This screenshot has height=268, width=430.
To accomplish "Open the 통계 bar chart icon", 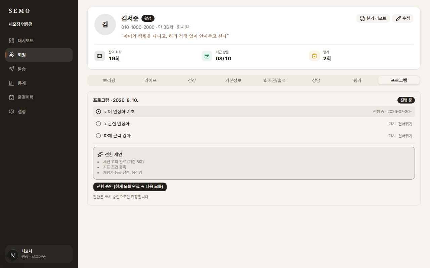I will point(12,83).
